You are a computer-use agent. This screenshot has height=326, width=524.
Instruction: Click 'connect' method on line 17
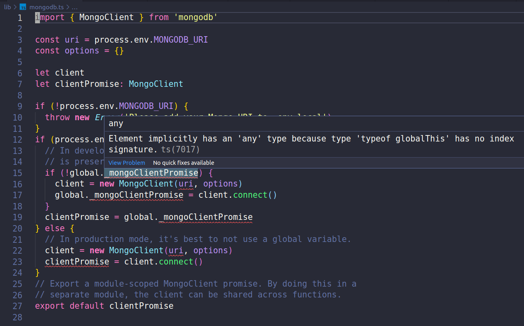(x=250, y=195)
